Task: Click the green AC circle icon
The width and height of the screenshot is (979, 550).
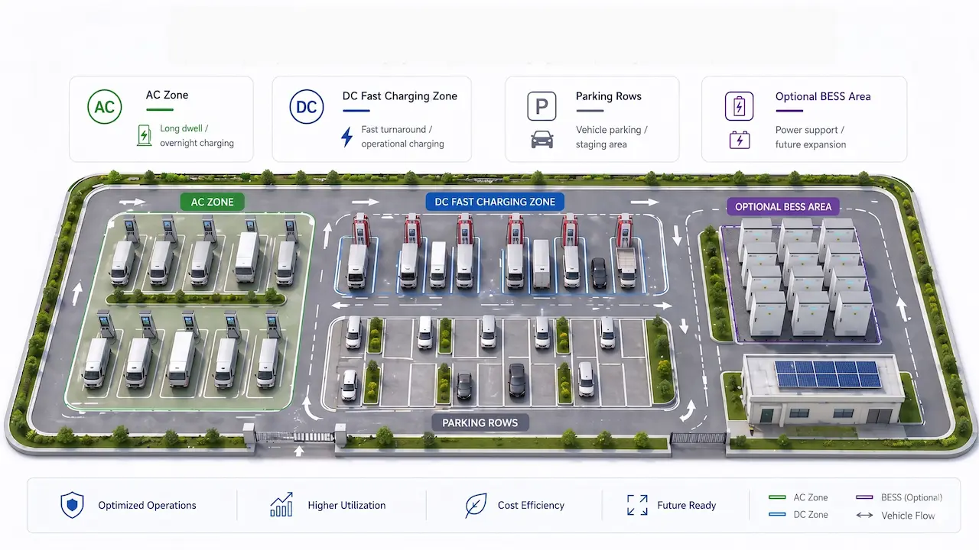Action: [104, 107]
